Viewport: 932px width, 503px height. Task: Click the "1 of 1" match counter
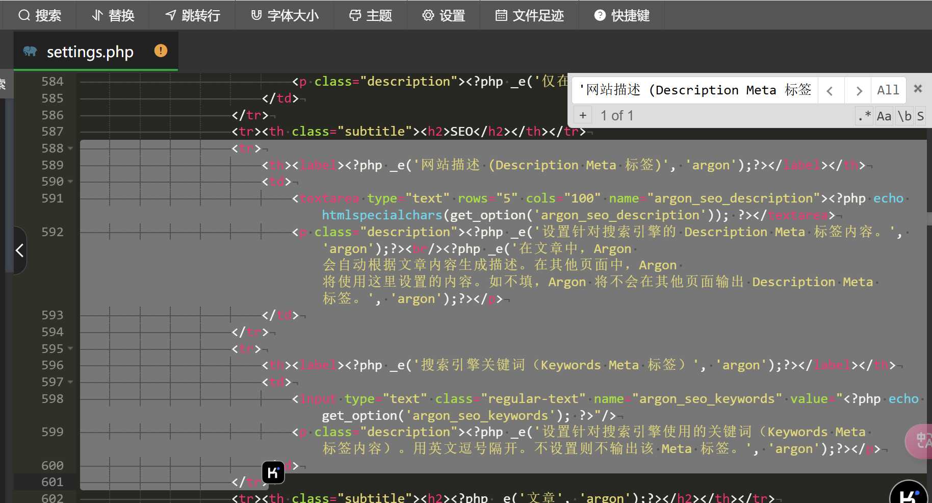[617, 116]
